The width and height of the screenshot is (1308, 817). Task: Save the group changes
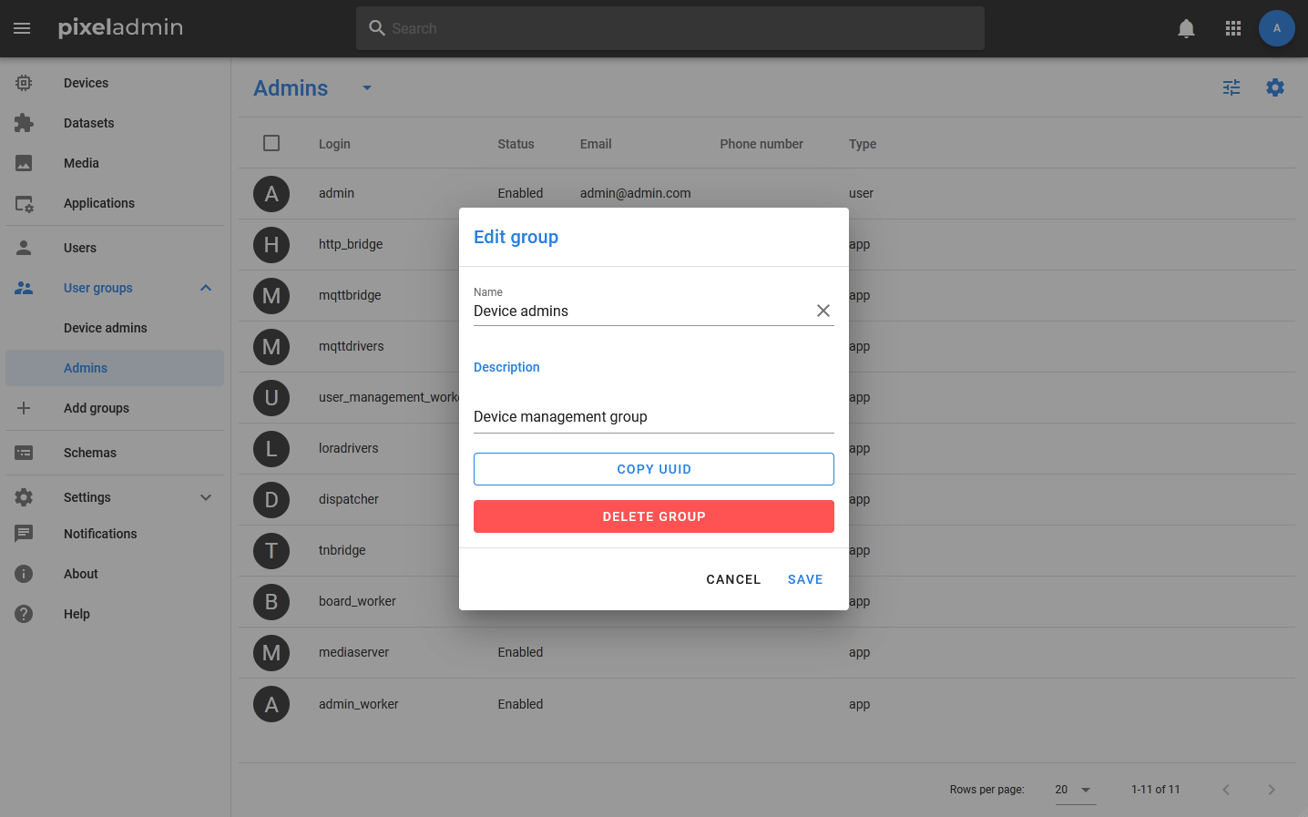coord(804,579)
